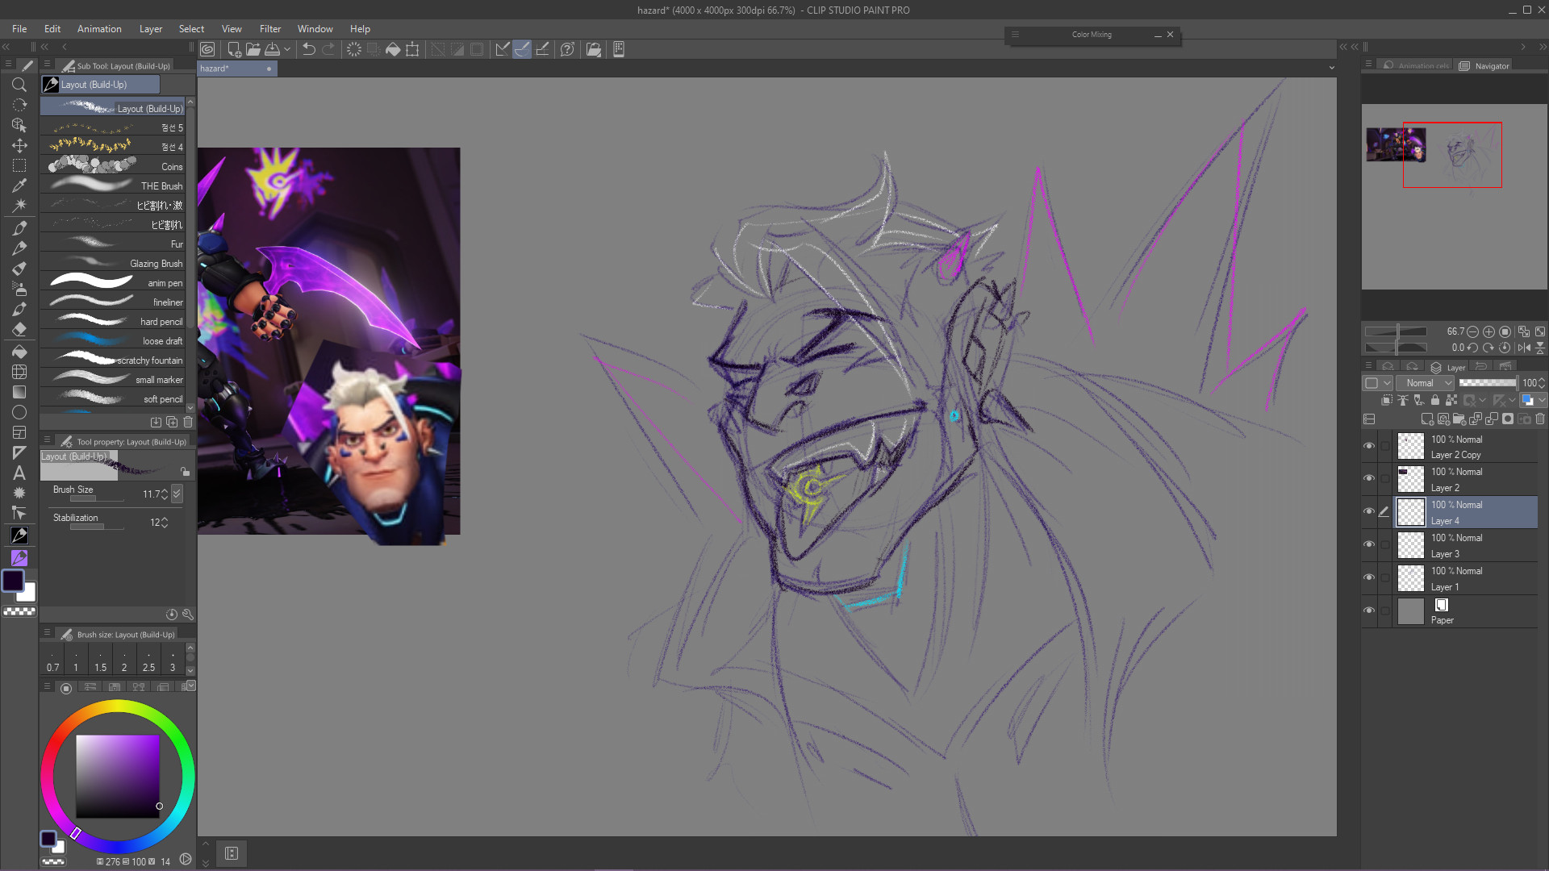Click the zoom in navigator icon
The height and width of the screenshot is (871, 1549).
tap(1488, 331)
